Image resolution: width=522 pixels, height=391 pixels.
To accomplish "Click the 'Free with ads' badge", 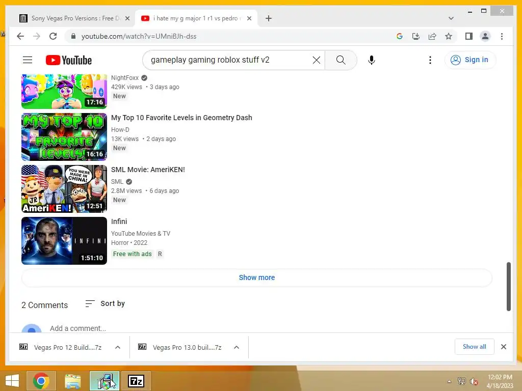I will click(x=132, y=254).
